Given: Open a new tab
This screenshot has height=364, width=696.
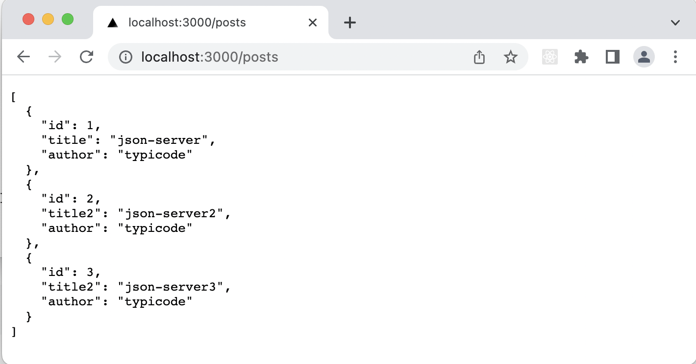Looking at the screenshot, I should tap(349, 23).
